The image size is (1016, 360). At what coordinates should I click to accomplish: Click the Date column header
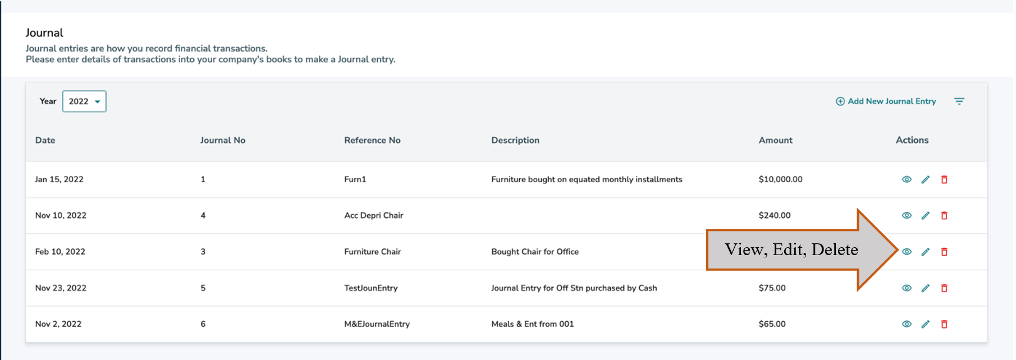point(45,140)
